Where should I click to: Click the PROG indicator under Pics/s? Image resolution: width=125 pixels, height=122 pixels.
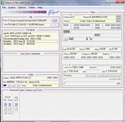[x=67, y=57]
